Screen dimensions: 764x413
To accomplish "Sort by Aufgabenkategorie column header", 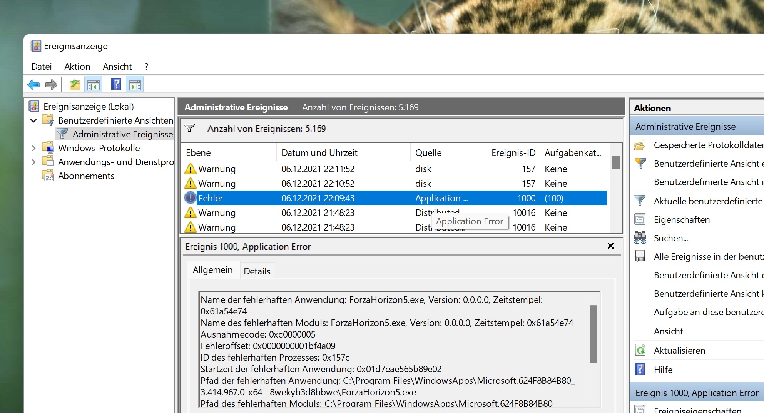I will [x=573, y=153].
